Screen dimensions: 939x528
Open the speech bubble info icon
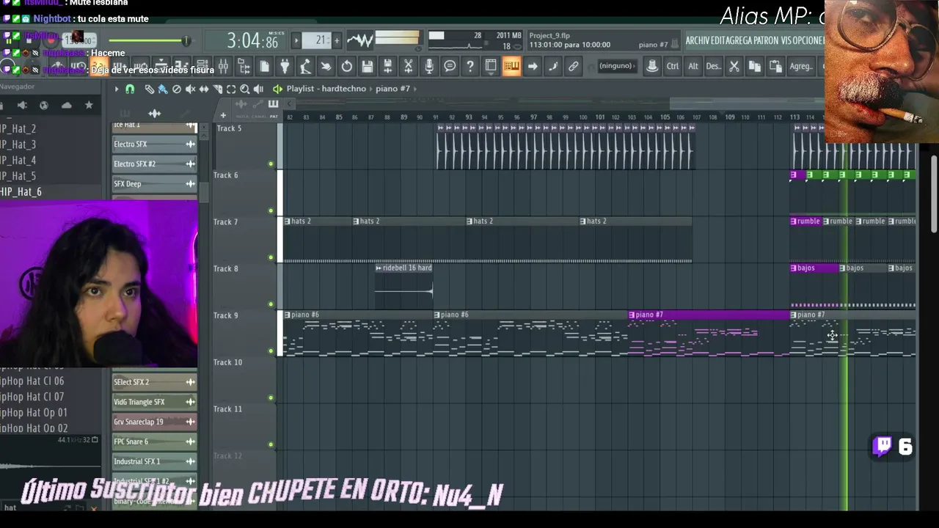point(450,67)
